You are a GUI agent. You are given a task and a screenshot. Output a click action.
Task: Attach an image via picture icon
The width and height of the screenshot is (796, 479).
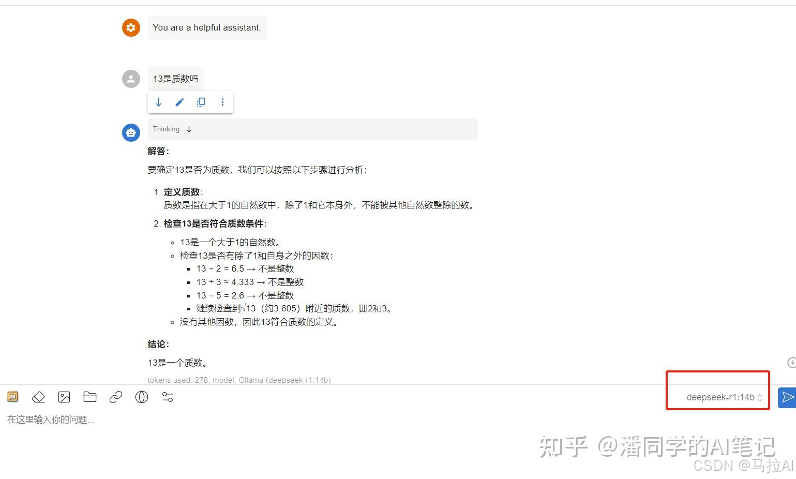64,397
